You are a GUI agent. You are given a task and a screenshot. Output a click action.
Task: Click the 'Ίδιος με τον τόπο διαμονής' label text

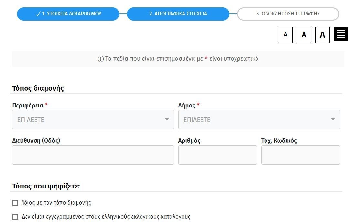[x=56, y=203]
